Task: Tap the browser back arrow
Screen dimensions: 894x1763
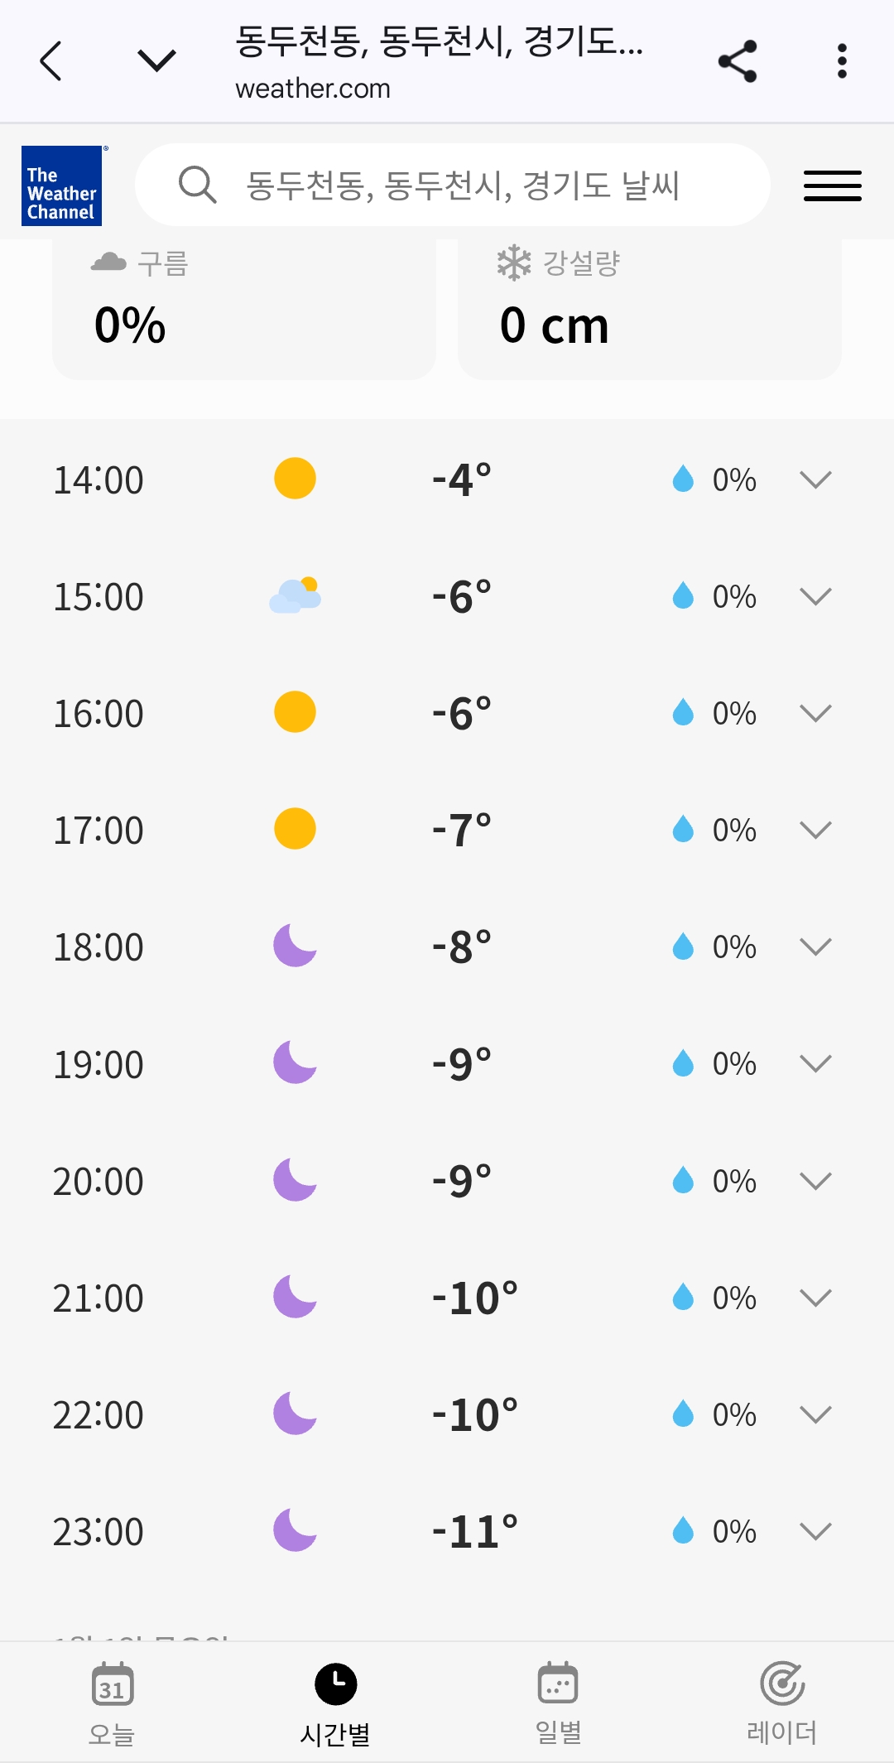Action: click(51, 61)
